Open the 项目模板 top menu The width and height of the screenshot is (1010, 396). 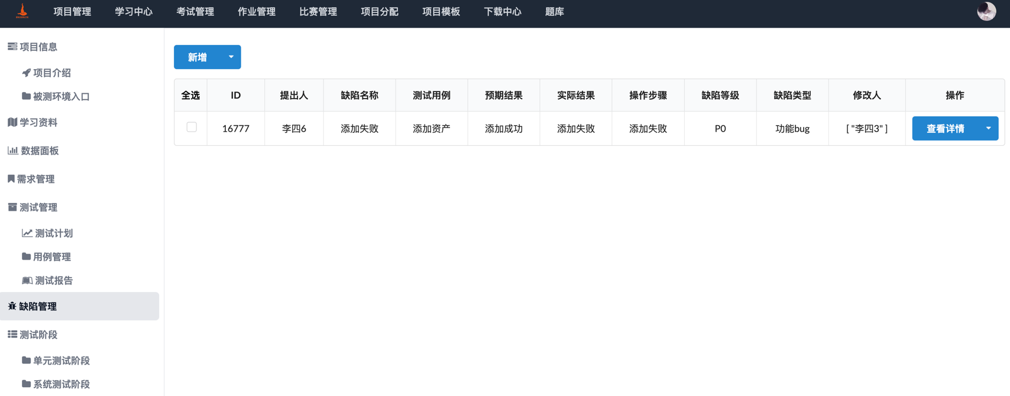tap(441, 12)
